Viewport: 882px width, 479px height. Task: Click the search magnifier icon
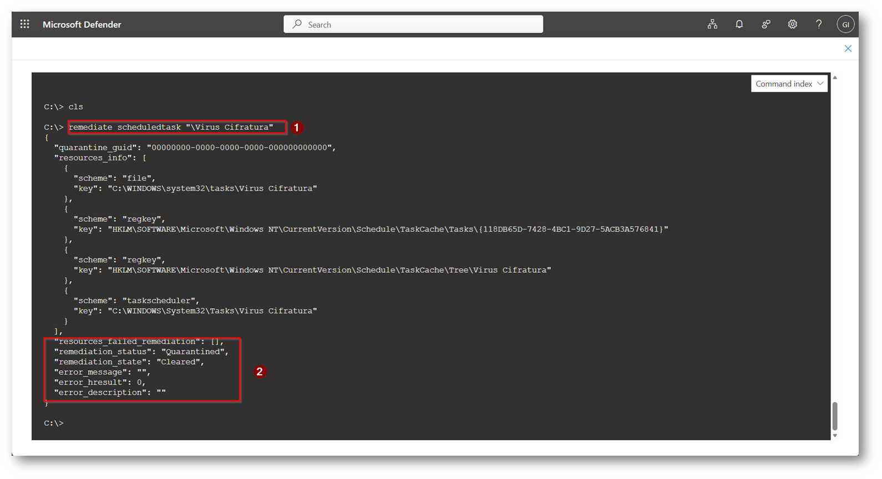pos(297,24)
